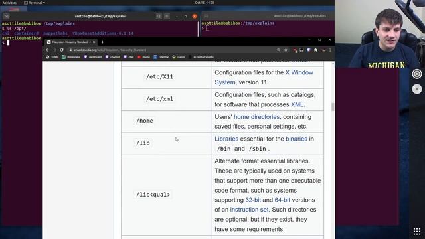The height and width of the screenshot is (239, 425).
Task: Open the chat bookmark
Action: click(129, 57)
